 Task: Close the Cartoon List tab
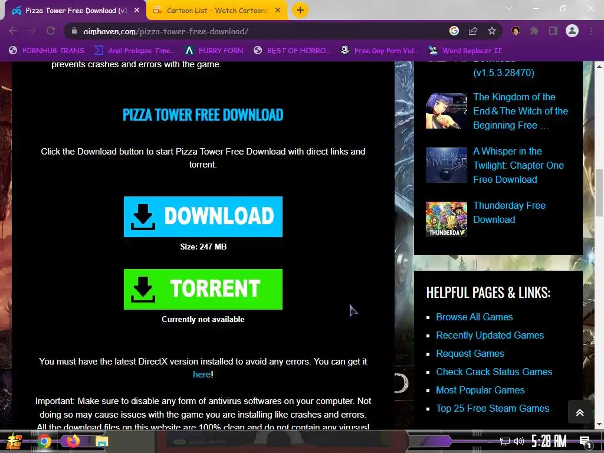click(x=278, y=11)
